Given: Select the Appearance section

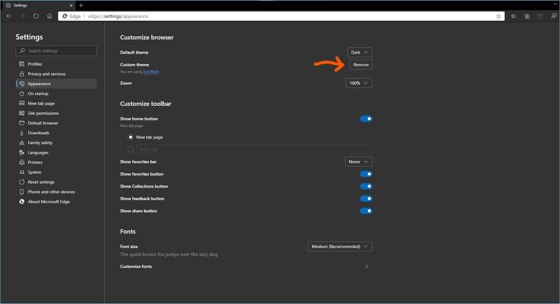Looking at the screenshot, I should click(x=57, y=83).
